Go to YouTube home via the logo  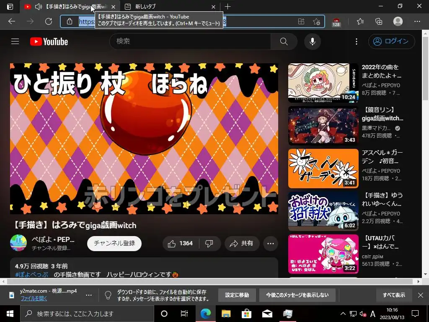click(x=49, y=42)
